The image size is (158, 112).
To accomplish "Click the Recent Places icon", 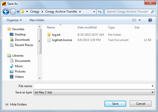I will point(12,45).
